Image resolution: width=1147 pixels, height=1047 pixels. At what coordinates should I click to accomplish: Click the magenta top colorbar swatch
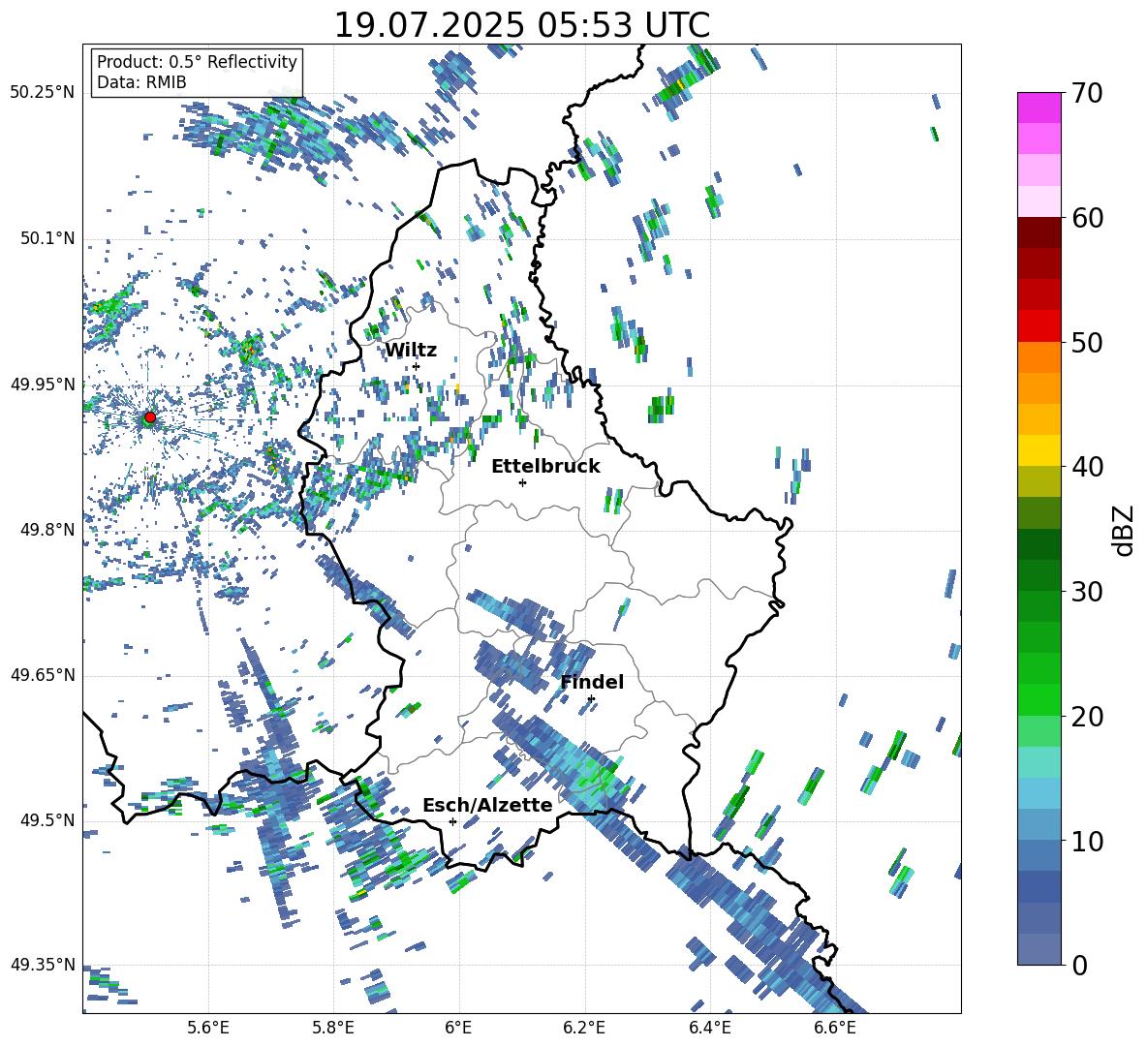pos(1038,108)
